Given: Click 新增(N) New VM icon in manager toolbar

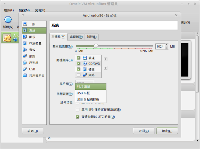Looking at the screenshot, I should tap(8, 20).
